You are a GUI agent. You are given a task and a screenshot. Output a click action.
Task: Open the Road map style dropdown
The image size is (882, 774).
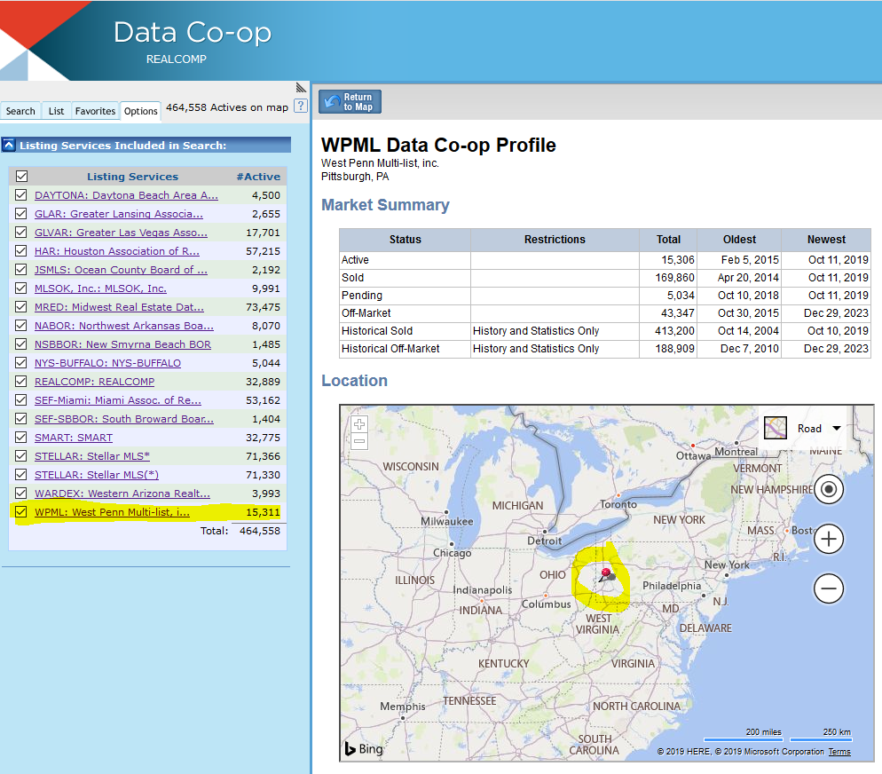point(819,429)
